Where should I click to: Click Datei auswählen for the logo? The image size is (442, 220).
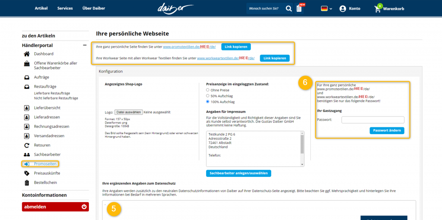tap(129, 112)
